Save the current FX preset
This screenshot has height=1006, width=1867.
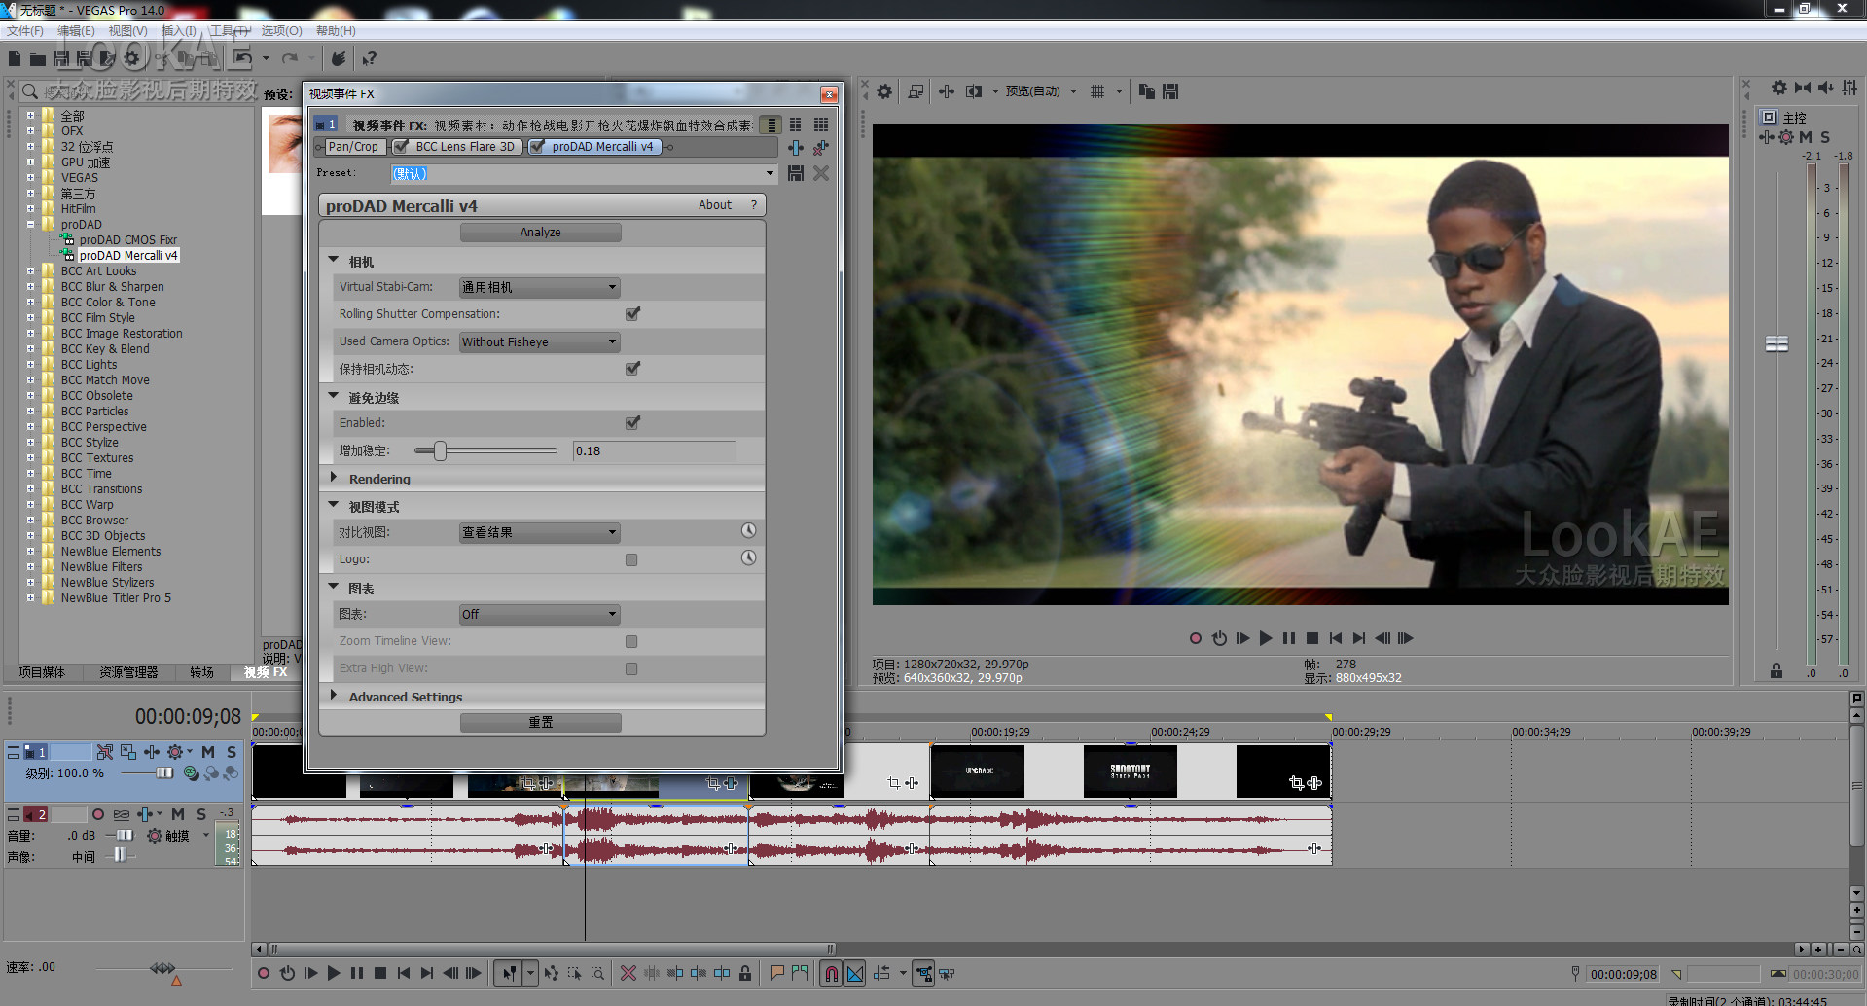(796, 173)
